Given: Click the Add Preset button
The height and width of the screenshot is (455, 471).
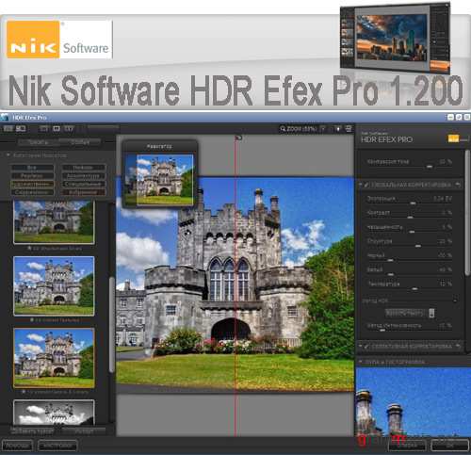Looking at the screenshot, I should (32, 431).
